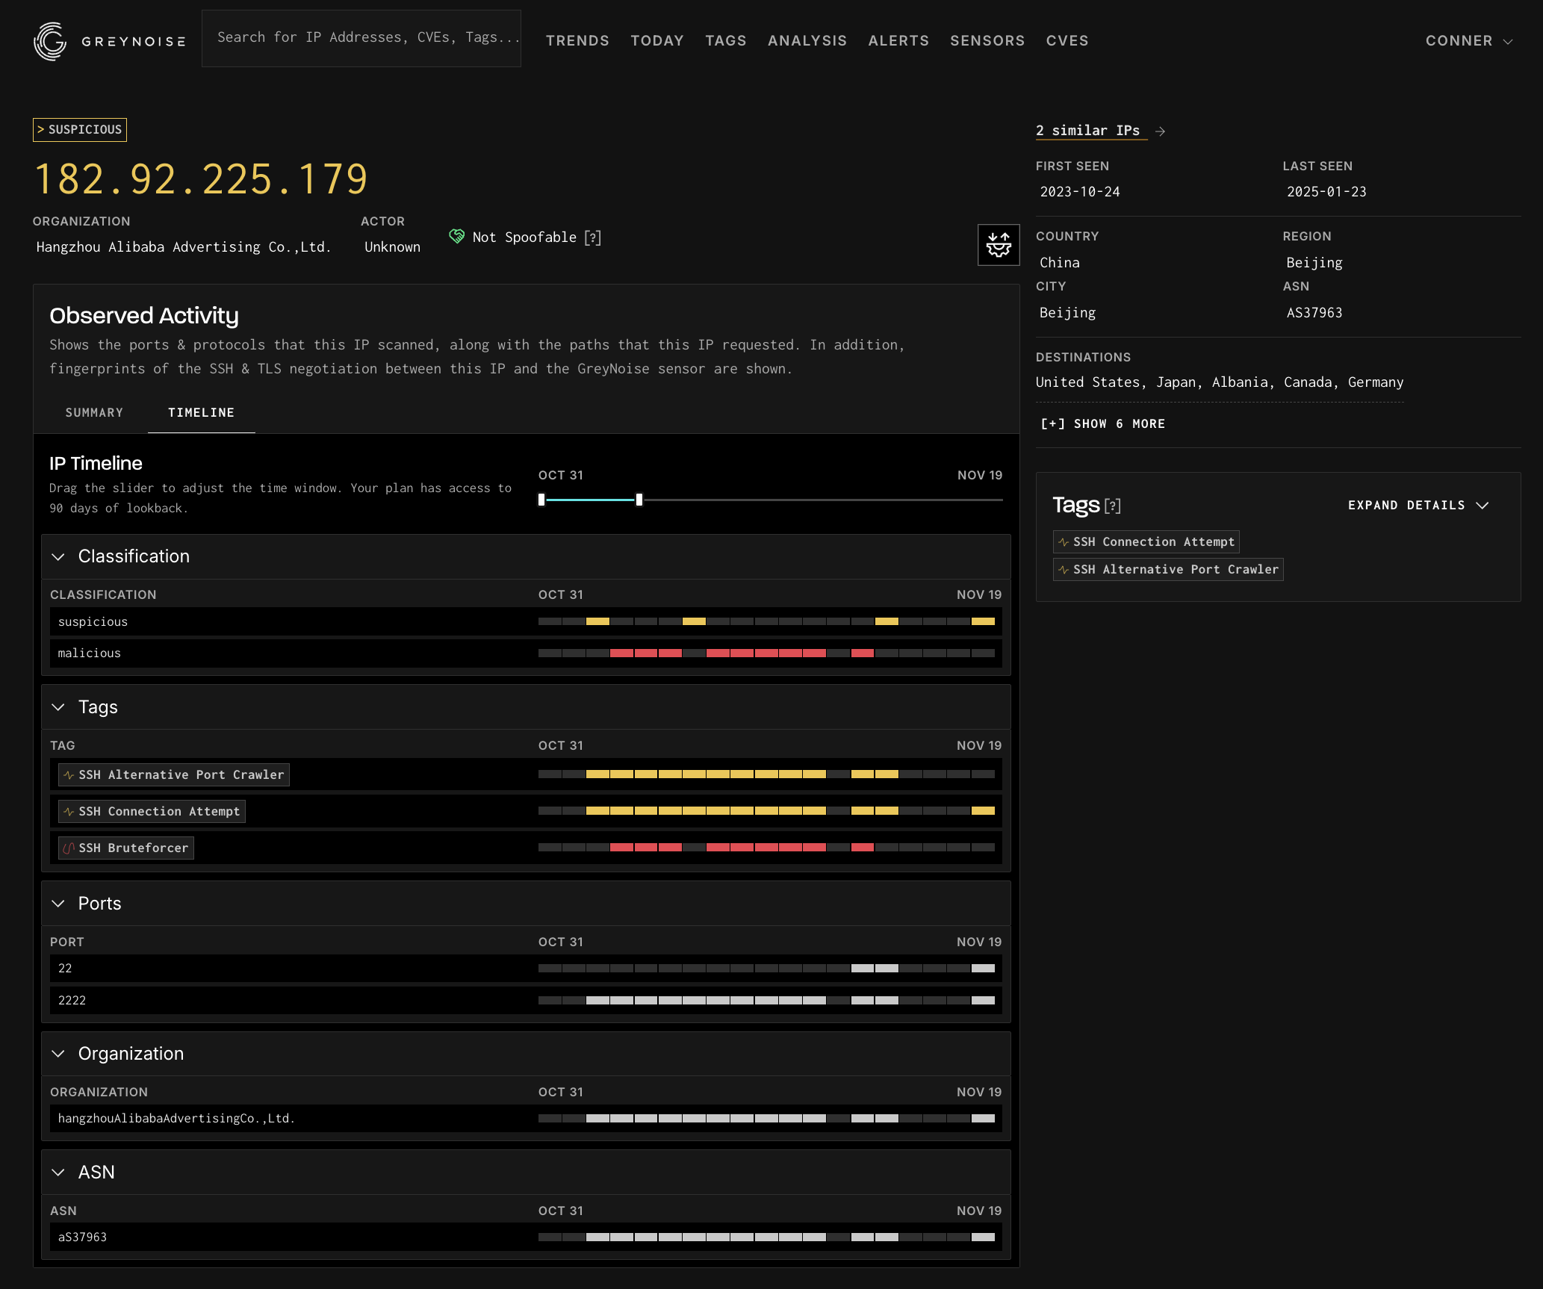Open the ANALYSIS nav item

coord(807,41)
